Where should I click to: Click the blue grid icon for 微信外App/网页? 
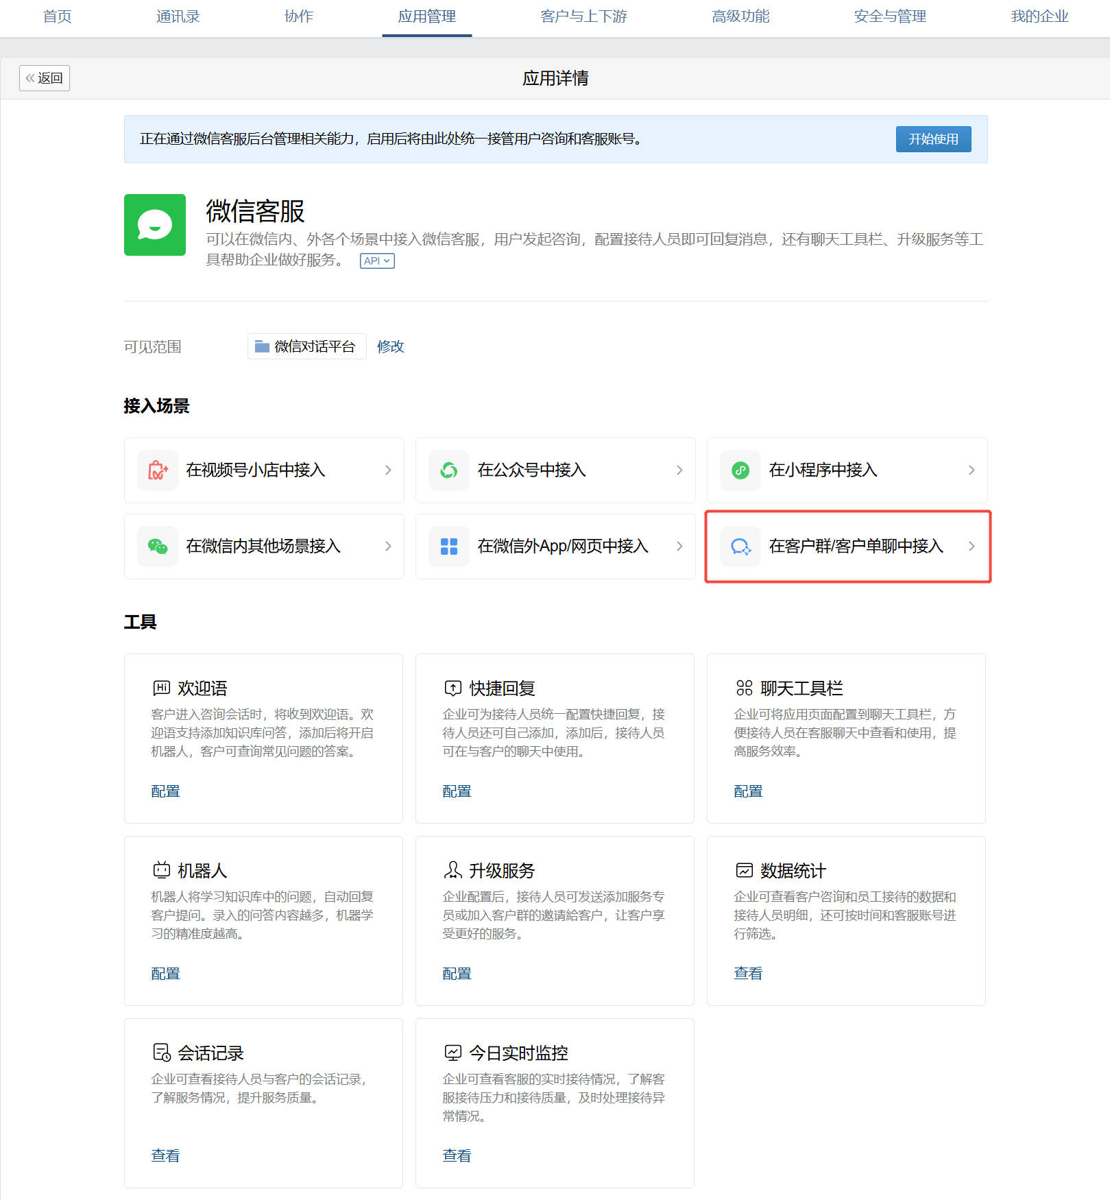tap(449, 547)
